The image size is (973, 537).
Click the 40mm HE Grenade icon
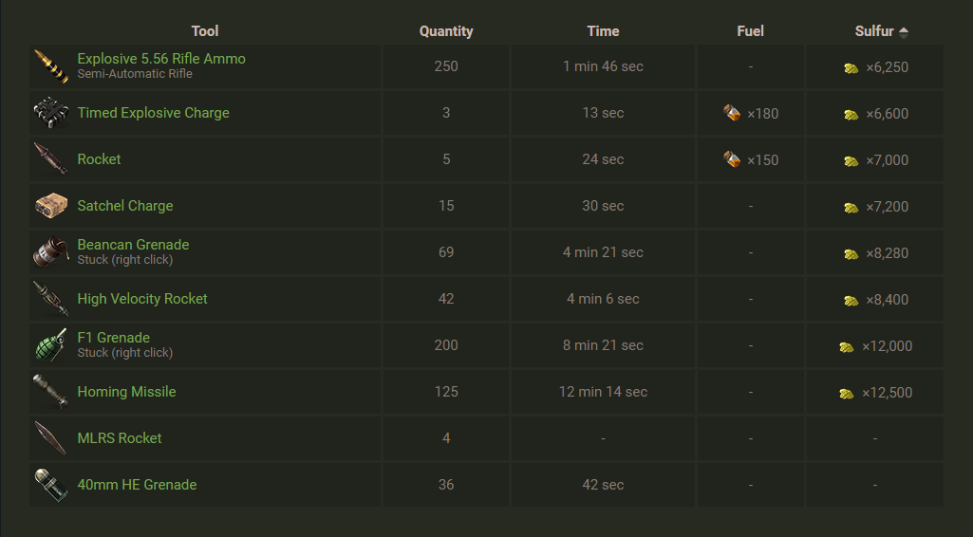coord(50,485)
